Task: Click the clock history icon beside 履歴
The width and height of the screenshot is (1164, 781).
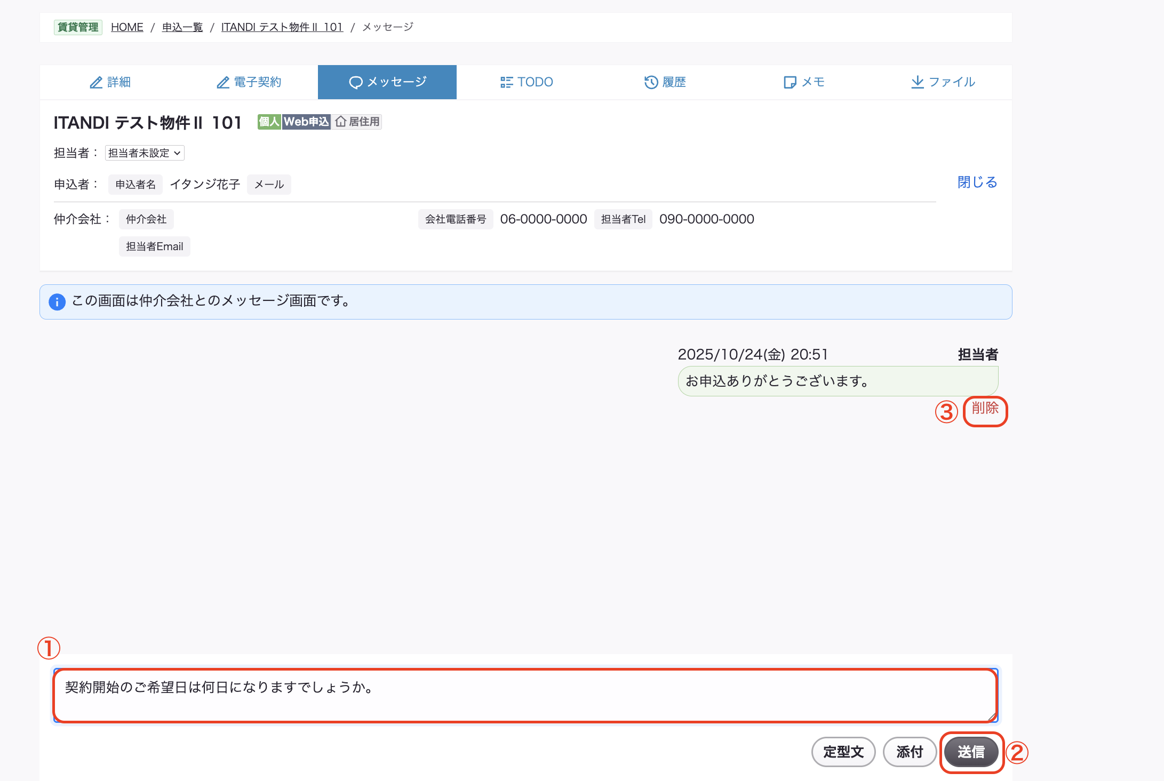Action: 651,82
